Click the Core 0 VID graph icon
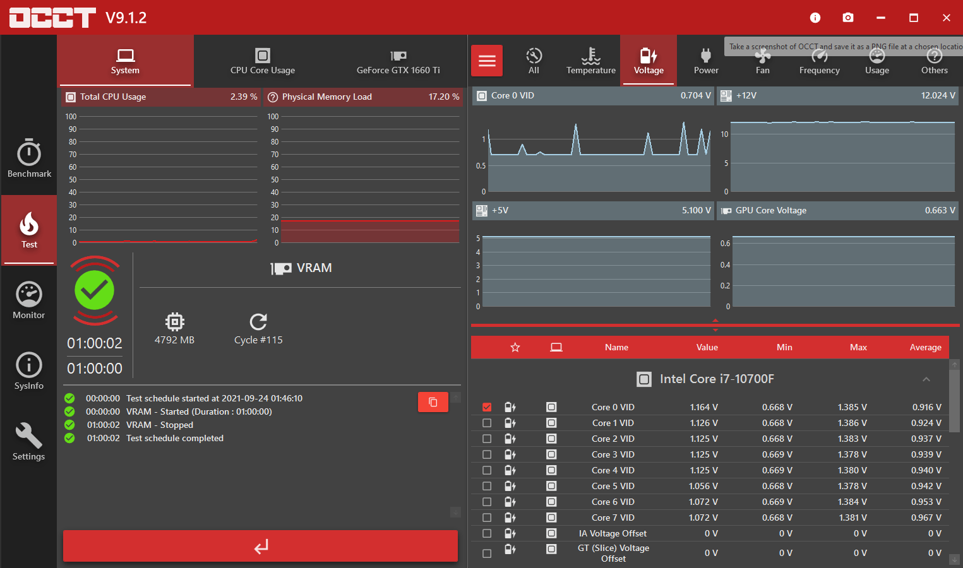 (482, 96)
